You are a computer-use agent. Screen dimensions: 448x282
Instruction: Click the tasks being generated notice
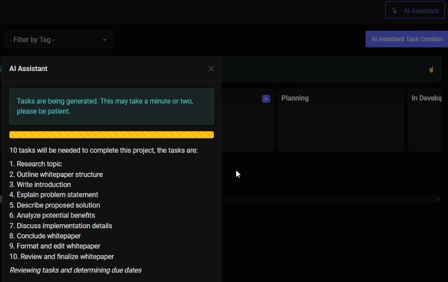pyautogui.click(x=111, y=107)
